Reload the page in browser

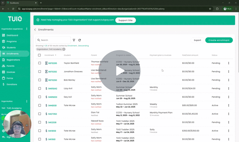pyautogui.click(x=13, y=9)
